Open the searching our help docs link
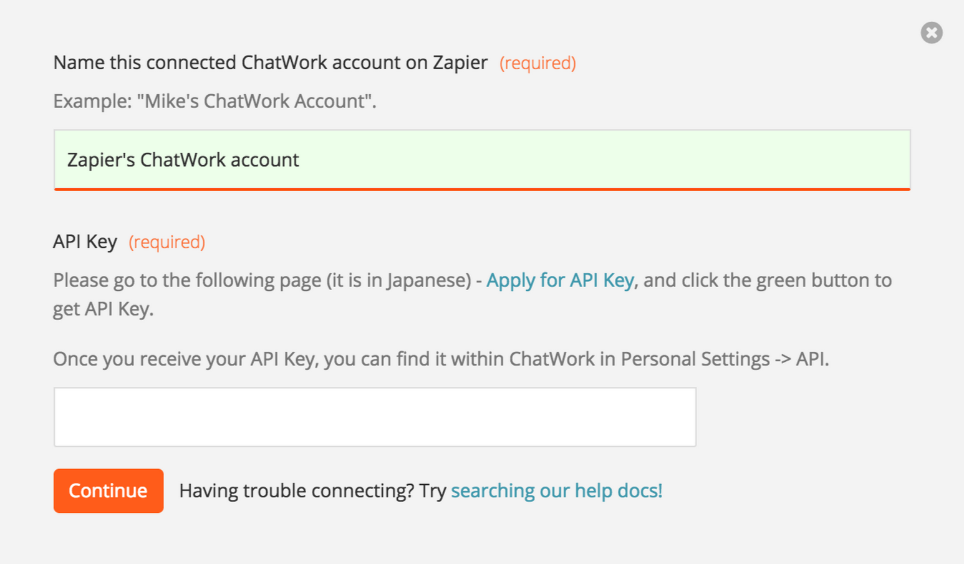The width and height of the screenshot is (964, 564). (557, 491)
